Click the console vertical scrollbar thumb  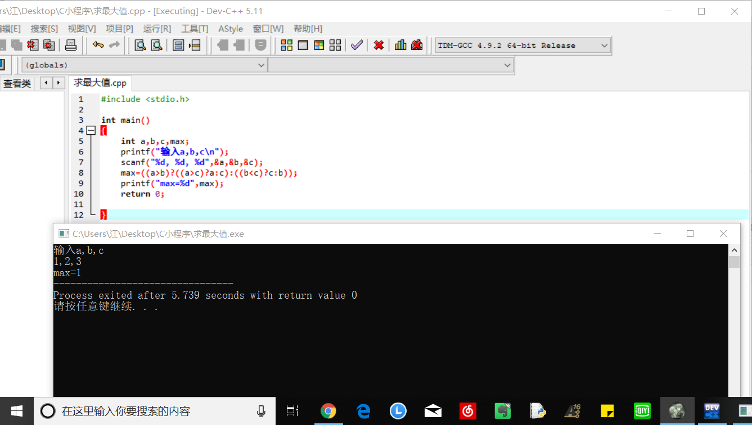click(734, 262)
